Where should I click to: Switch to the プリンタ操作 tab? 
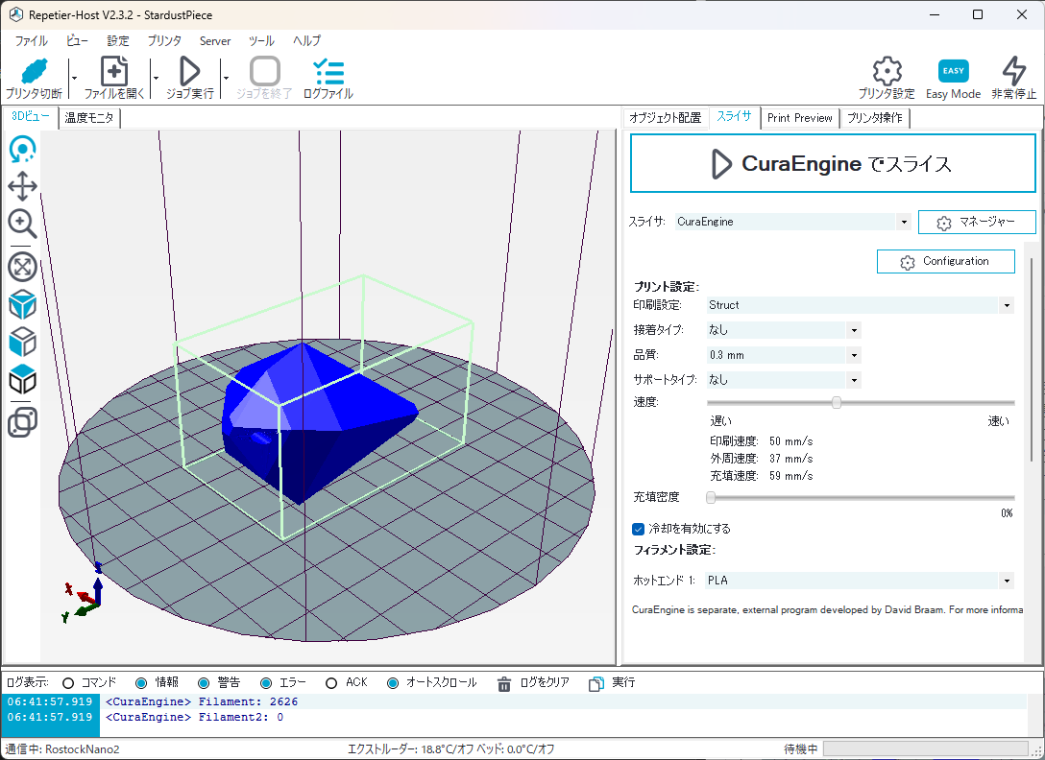click(x=874, y=118)
